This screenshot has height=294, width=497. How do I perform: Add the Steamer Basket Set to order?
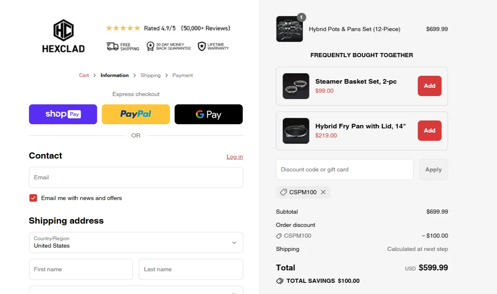(x=429, y=86)
